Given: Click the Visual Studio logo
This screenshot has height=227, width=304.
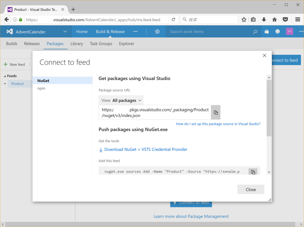Looking at the screenshot, I should click(x=9, y=31).
